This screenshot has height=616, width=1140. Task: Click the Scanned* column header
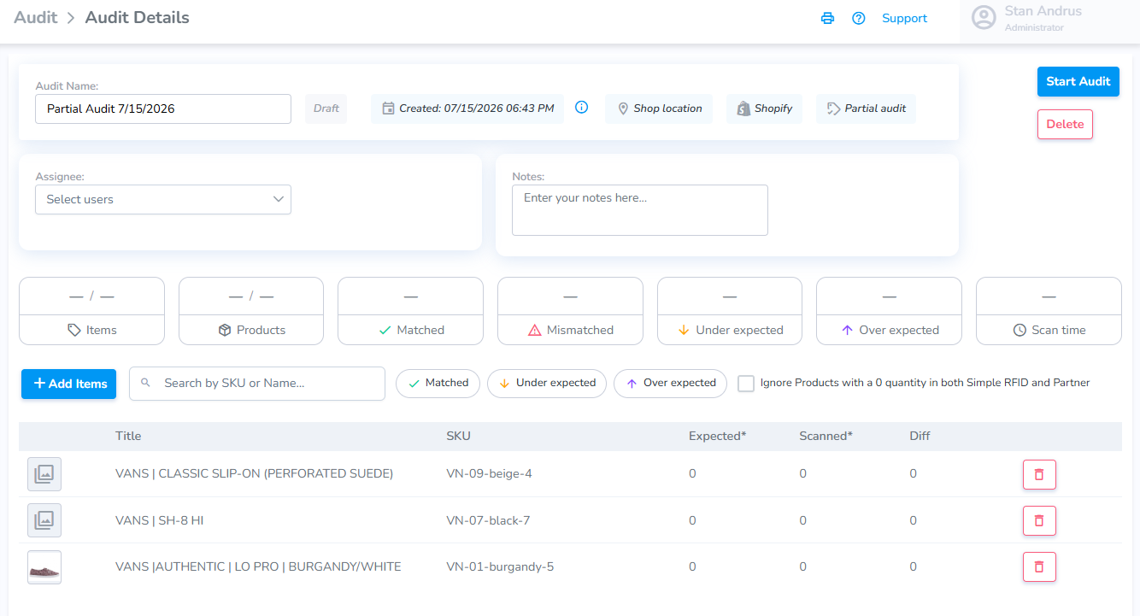pyautogui.click(x=826, y=436)
